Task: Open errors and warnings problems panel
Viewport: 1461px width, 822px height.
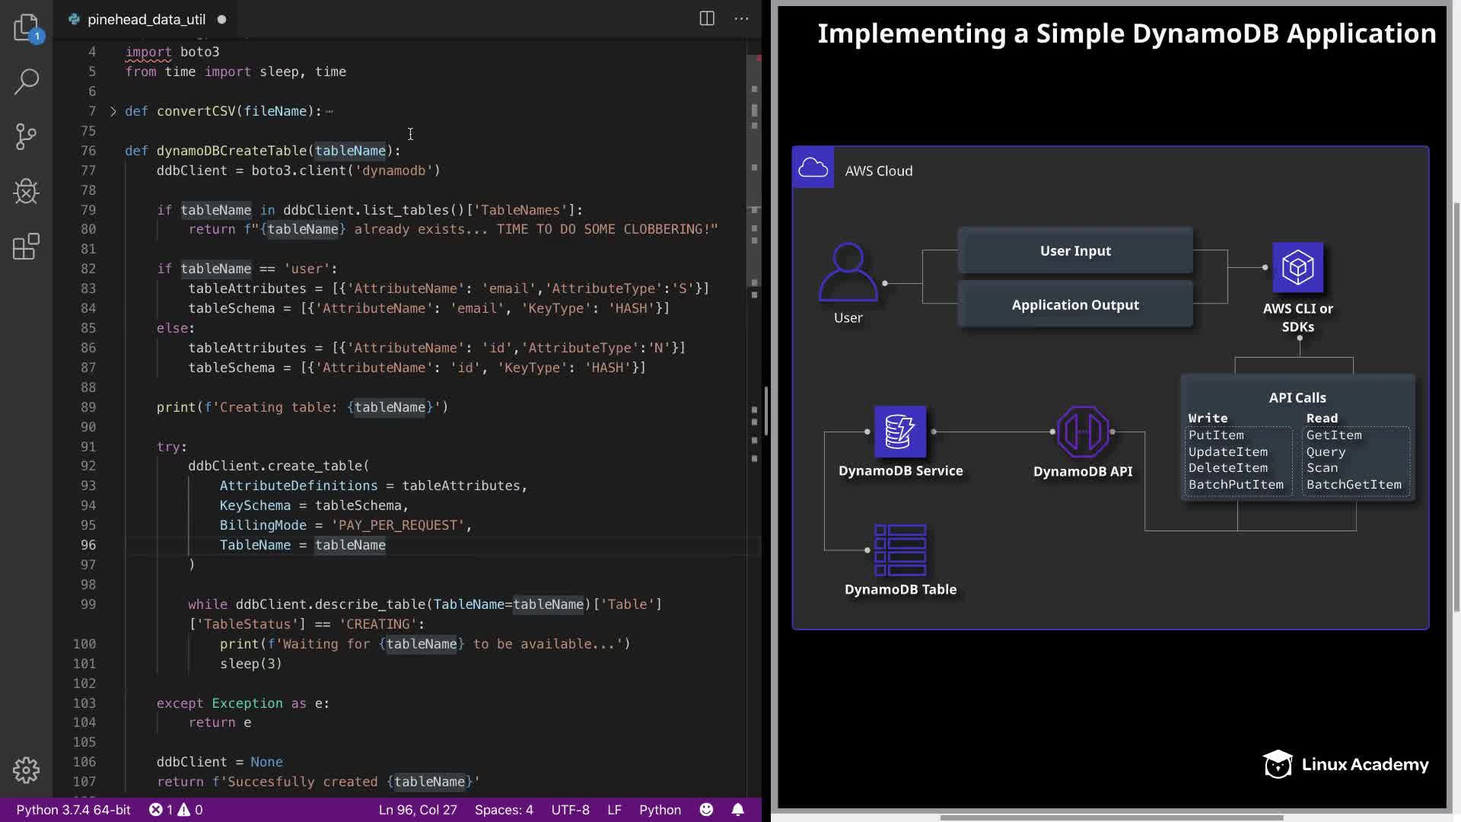Action: tap(176, 810)
